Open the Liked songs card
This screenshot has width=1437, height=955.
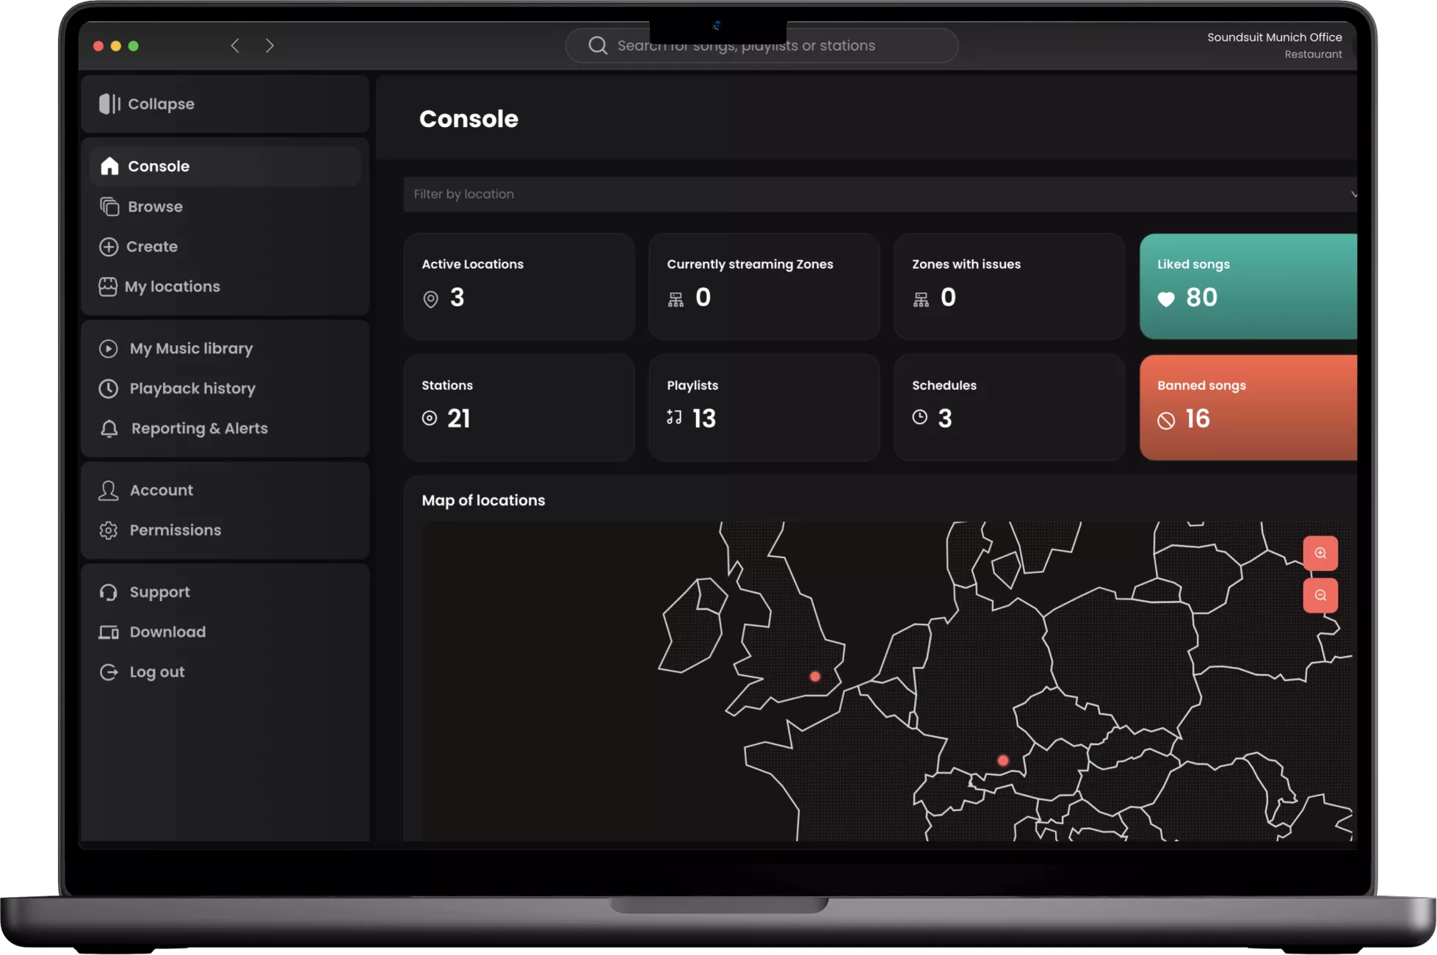click(x=1248, y=286)
